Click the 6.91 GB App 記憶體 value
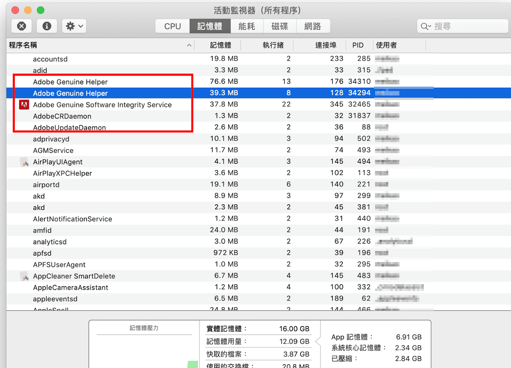This screenshot has height=368, width=511. pyautogui.click(x=409, y=337)
